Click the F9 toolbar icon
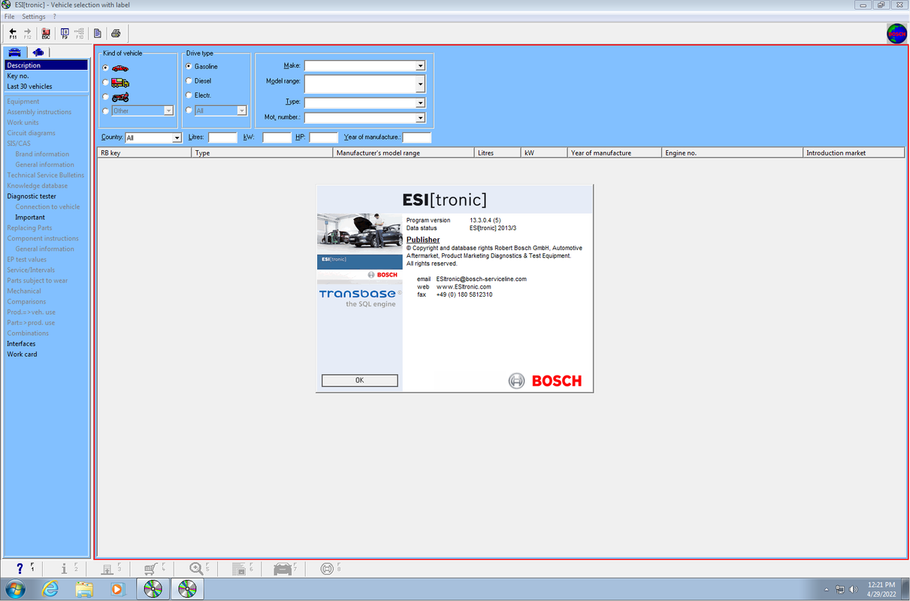910x601 pixels. 65,33
